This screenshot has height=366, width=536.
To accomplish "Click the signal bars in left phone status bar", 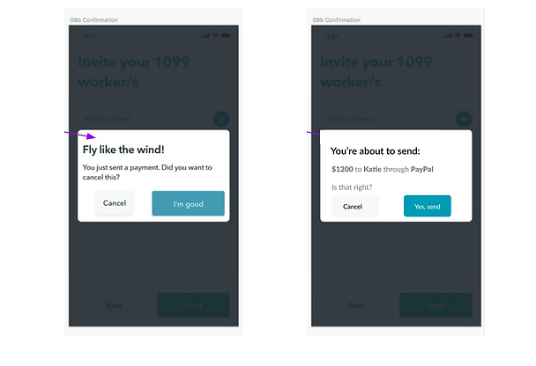I will tap(206, 36).
